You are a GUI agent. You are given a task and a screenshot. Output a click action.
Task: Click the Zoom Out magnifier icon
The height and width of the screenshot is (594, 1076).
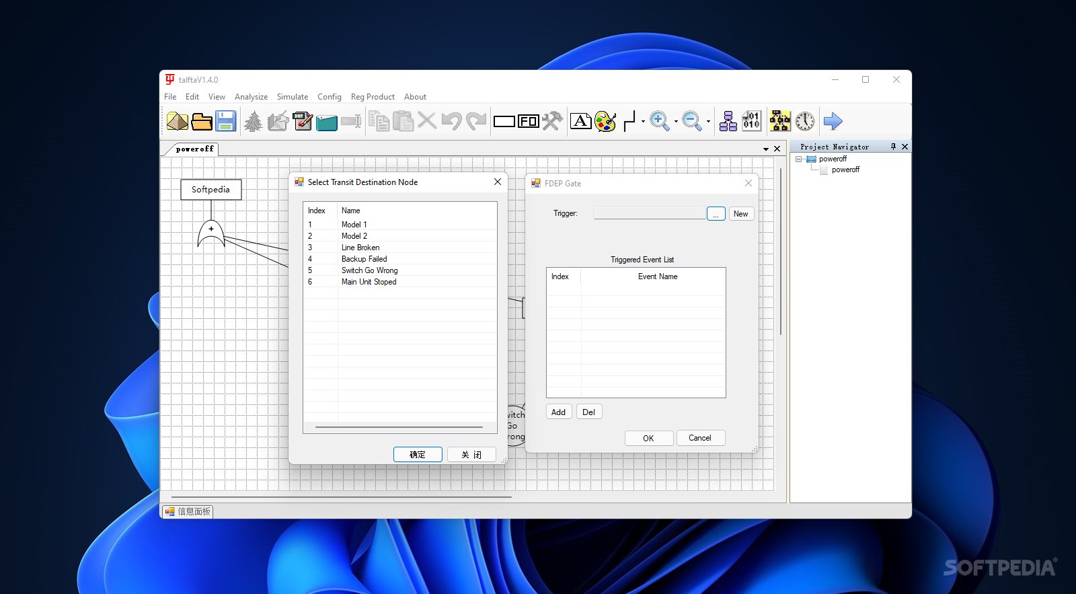[x=692, y=121]
